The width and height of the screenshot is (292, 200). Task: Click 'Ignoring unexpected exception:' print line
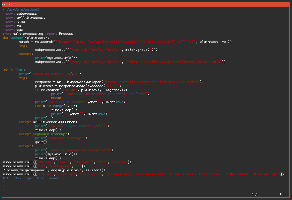click(x=74, y=150)
